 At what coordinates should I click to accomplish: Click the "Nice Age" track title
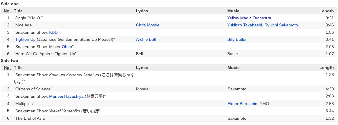24,25
